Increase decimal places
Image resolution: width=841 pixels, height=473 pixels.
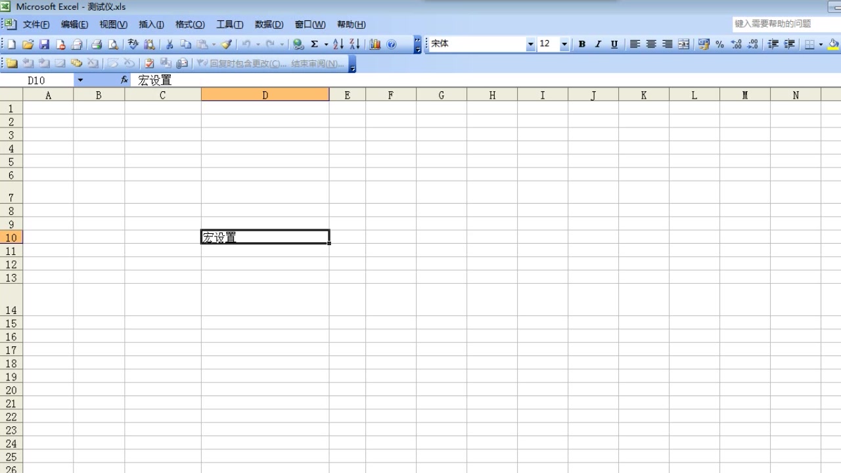tap(737, 44)
